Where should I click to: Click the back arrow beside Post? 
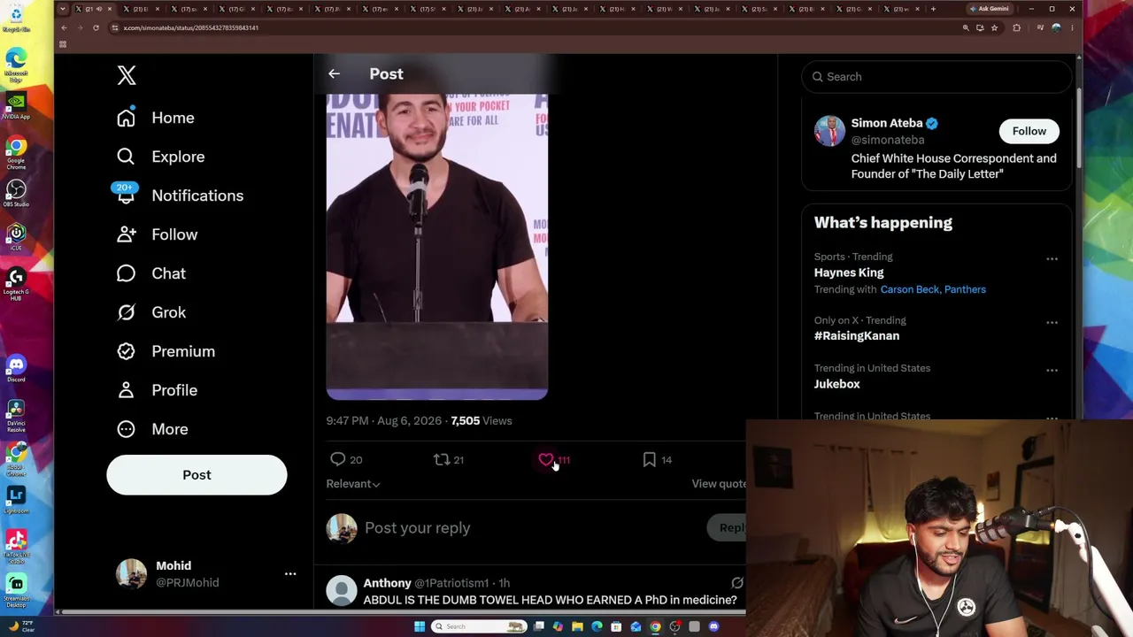[x=334, y=74]
